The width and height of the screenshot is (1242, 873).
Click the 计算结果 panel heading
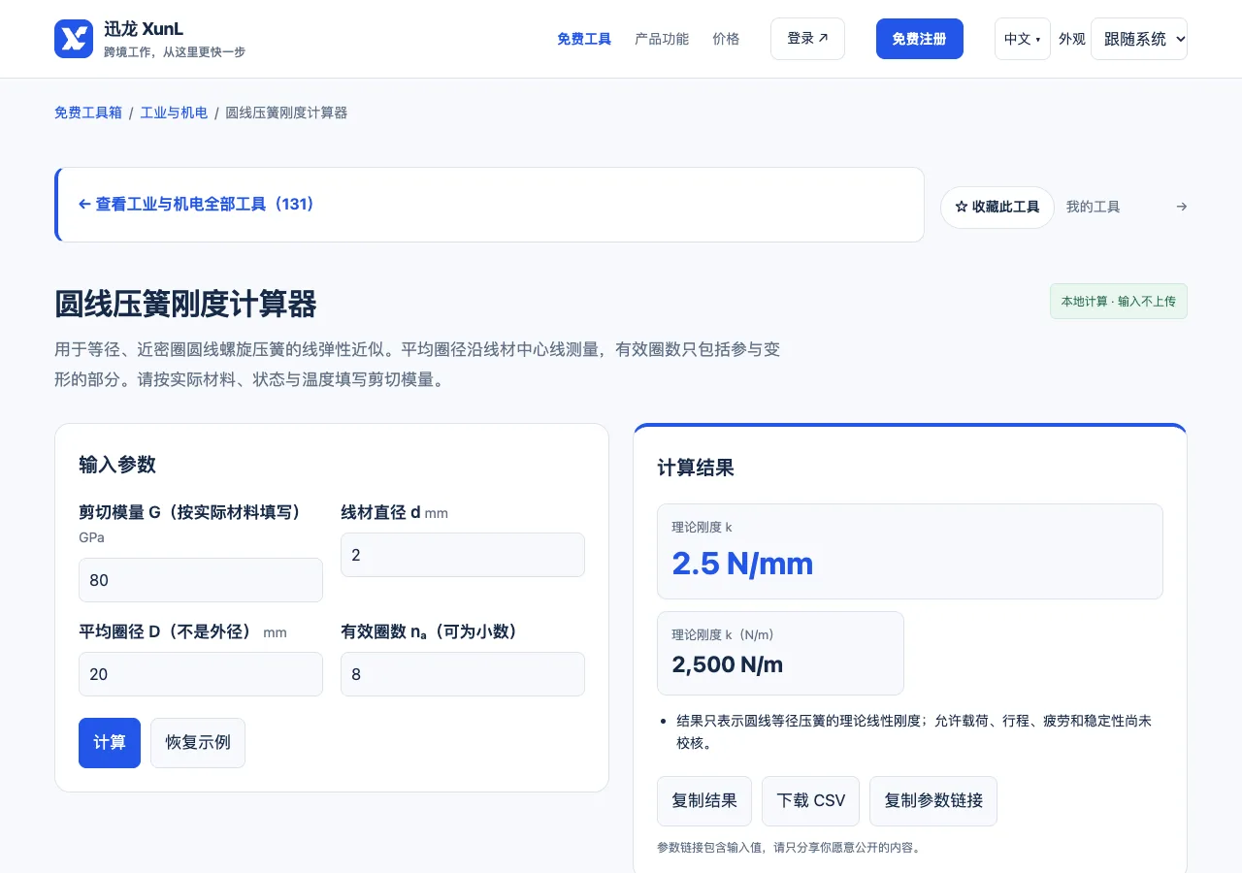(696, 468)
